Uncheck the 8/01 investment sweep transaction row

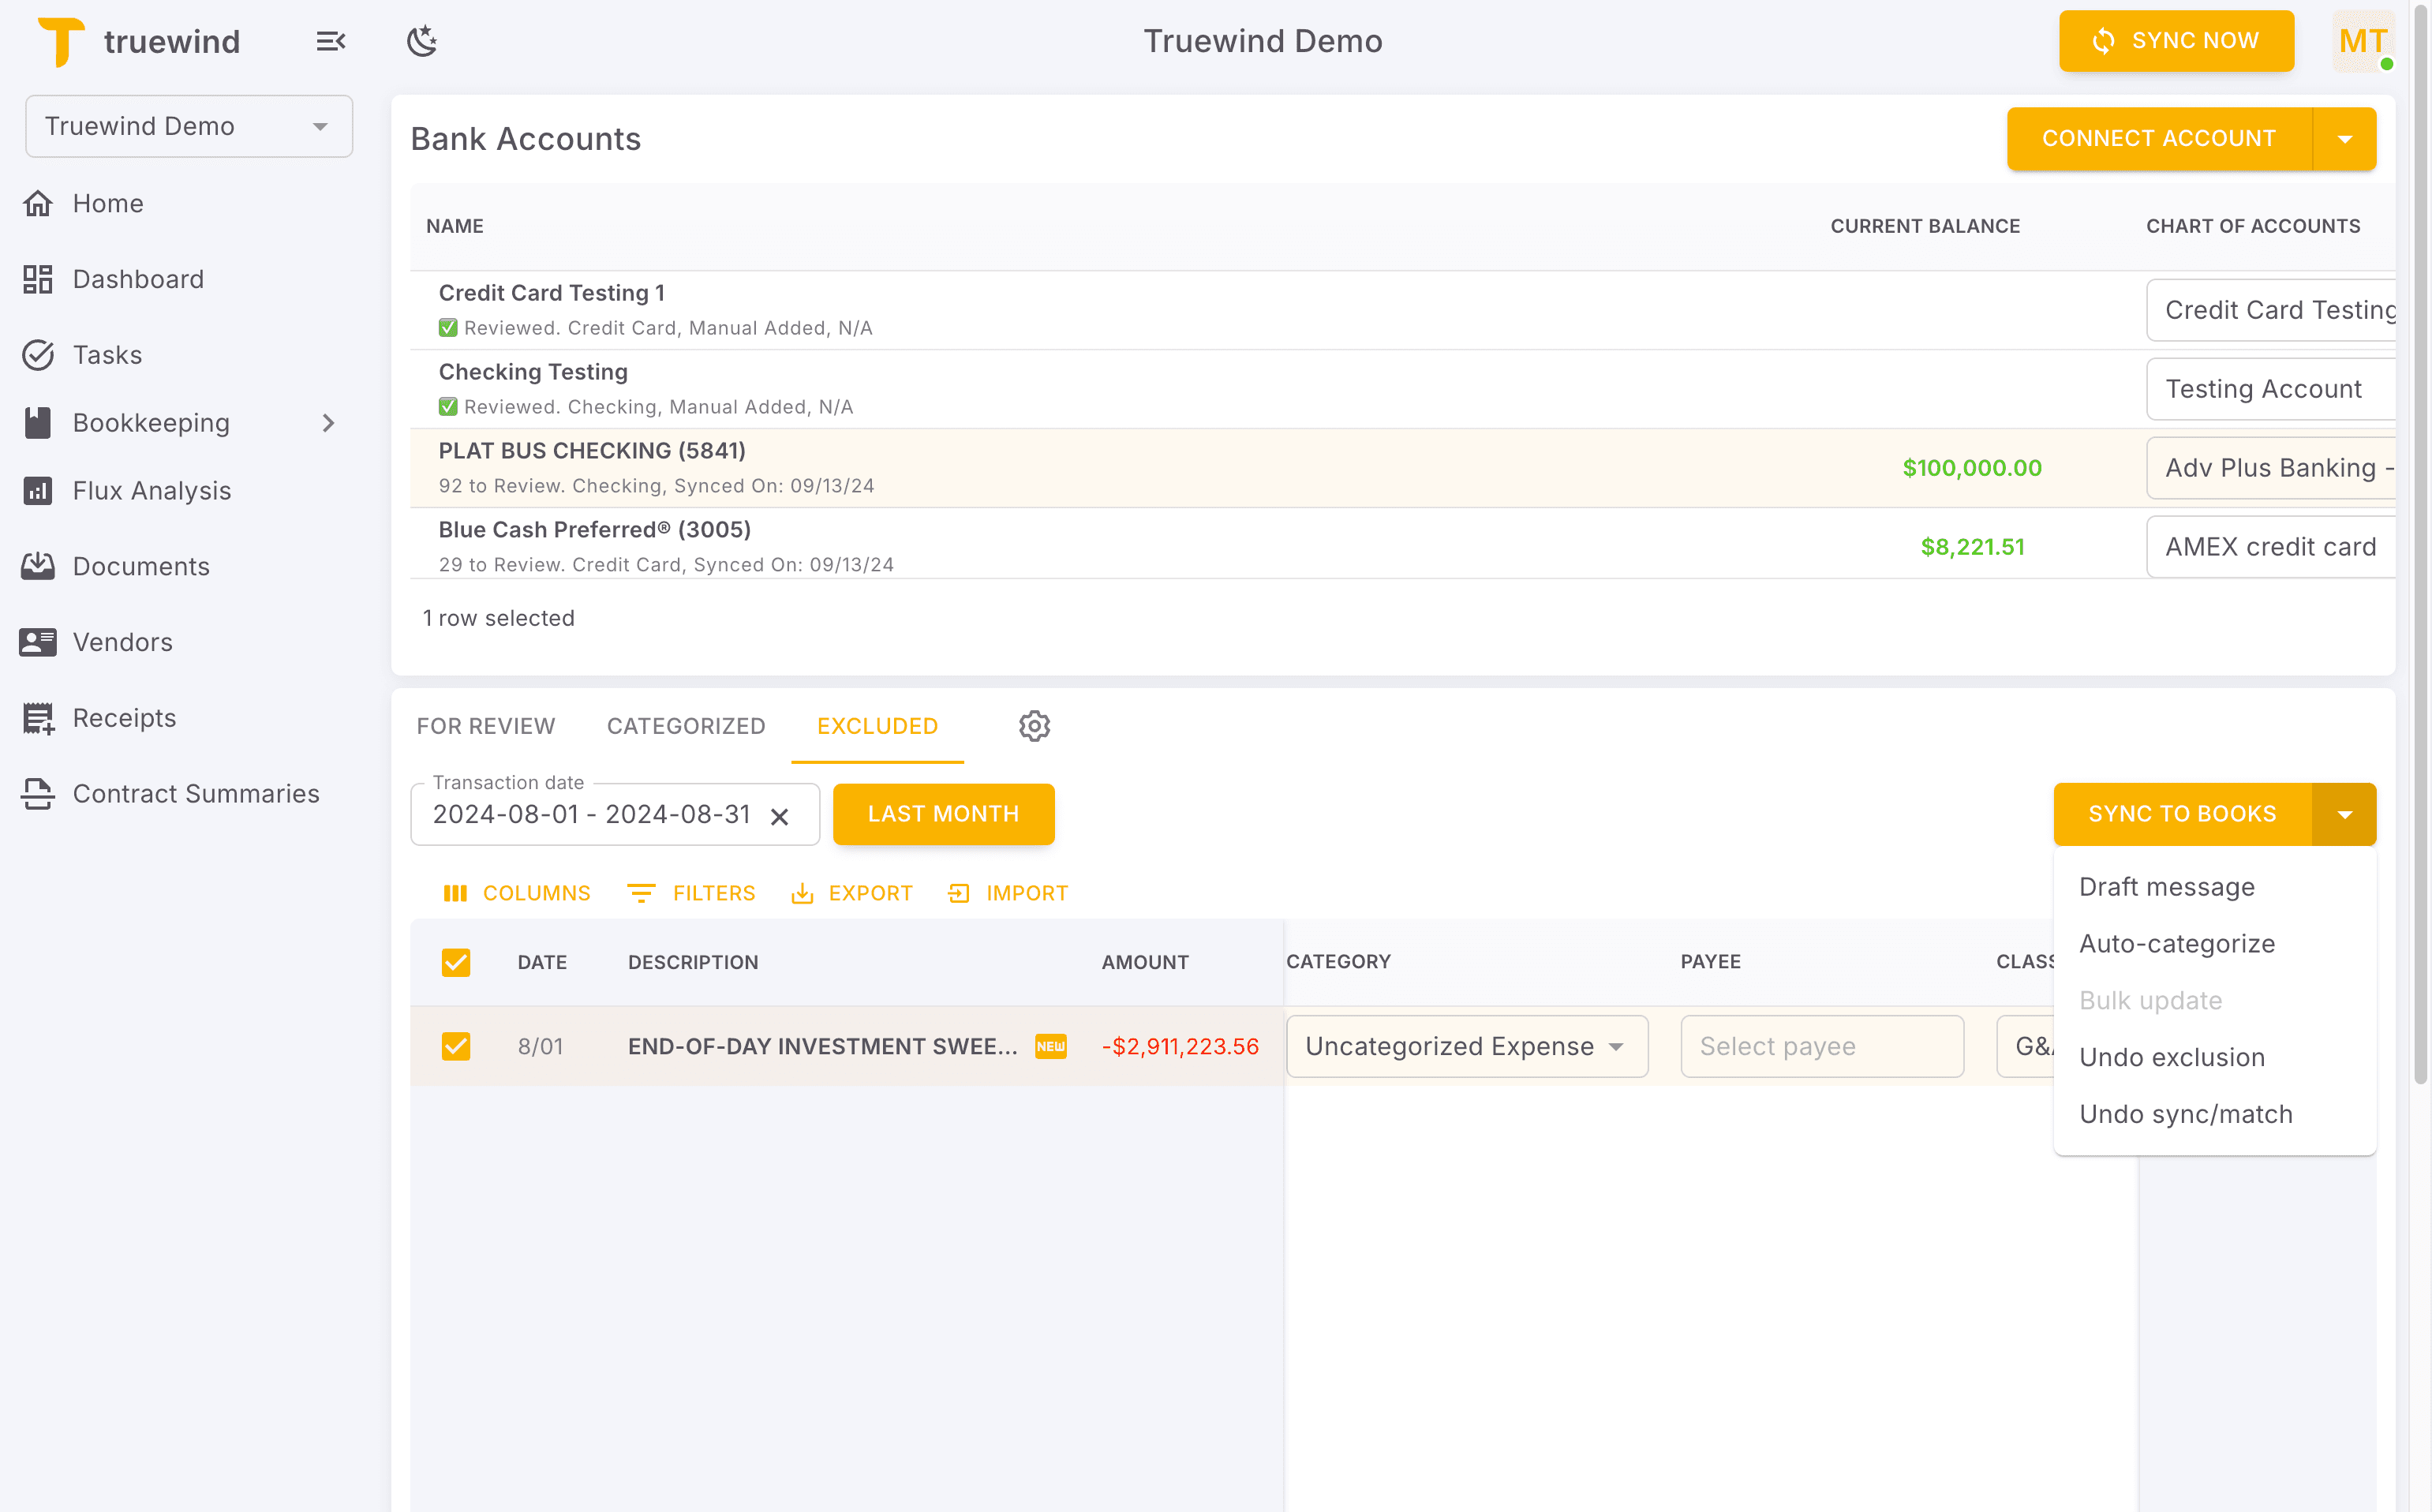[457, 1046]
